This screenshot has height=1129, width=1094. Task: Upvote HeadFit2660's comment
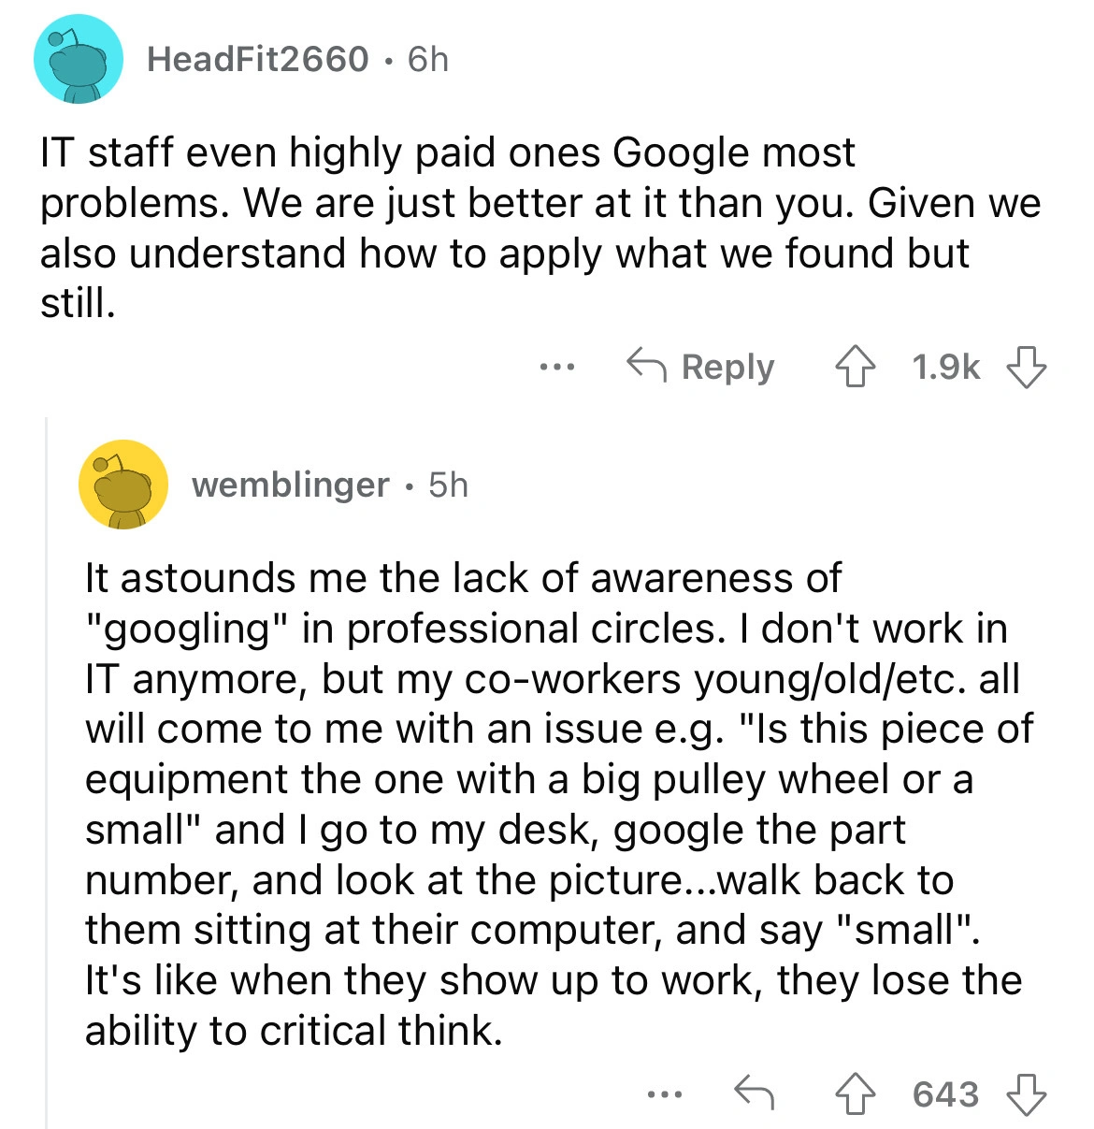coord(855,368)
